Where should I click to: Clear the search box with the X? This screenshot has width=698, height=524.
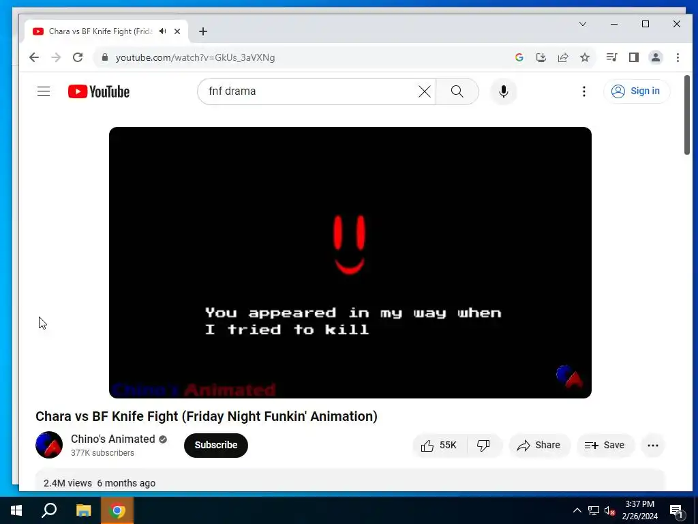(425, 91)
